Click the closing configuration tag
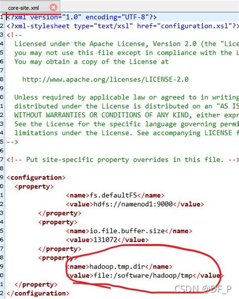Screen dimensions: 239x299 [x=38, y=293]
